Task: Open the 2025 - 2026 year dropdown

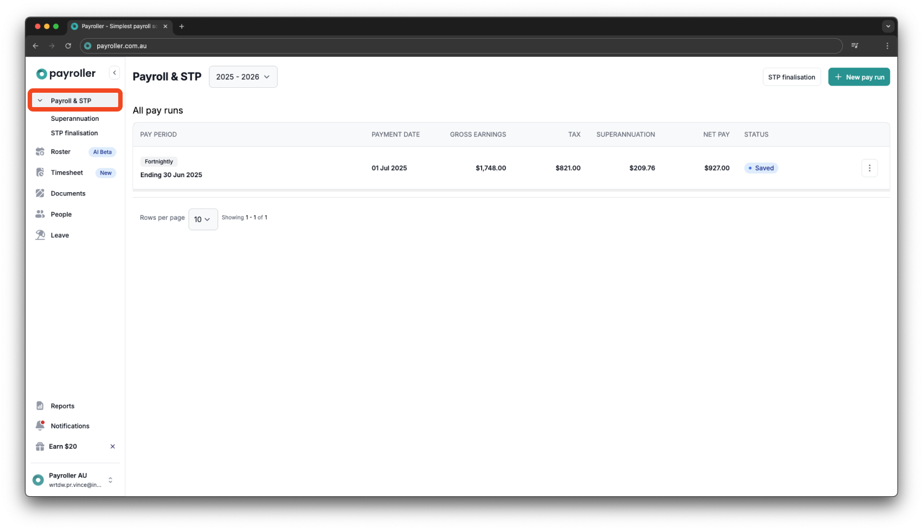Action: (x=242, y=77)
